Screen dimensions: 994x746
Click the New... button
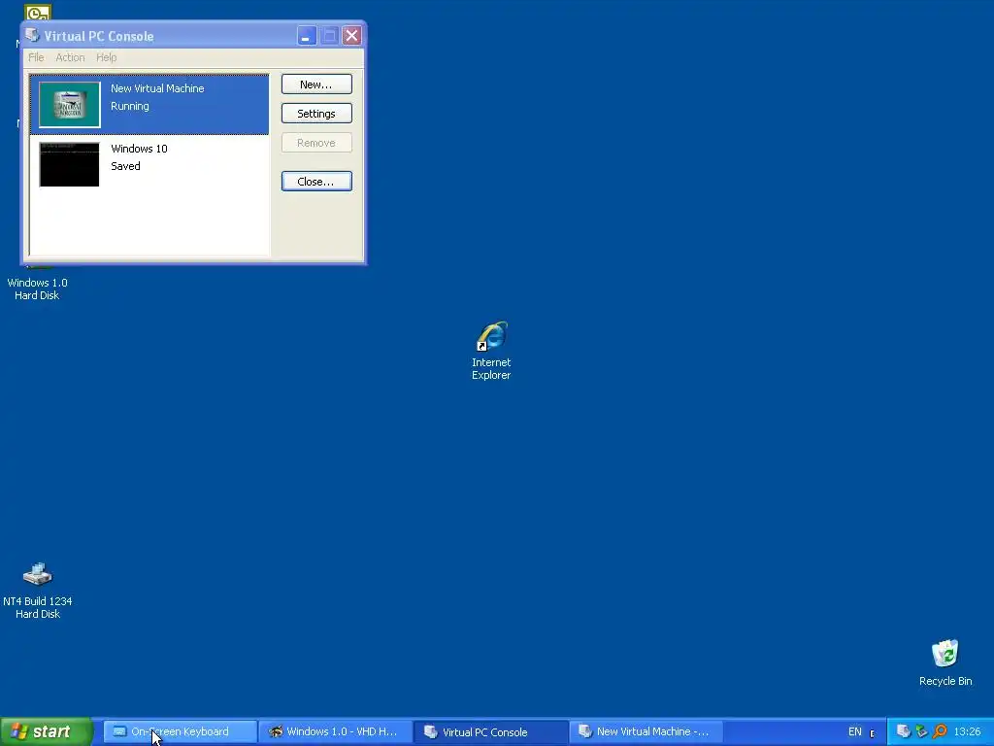[x=316, y=85]
